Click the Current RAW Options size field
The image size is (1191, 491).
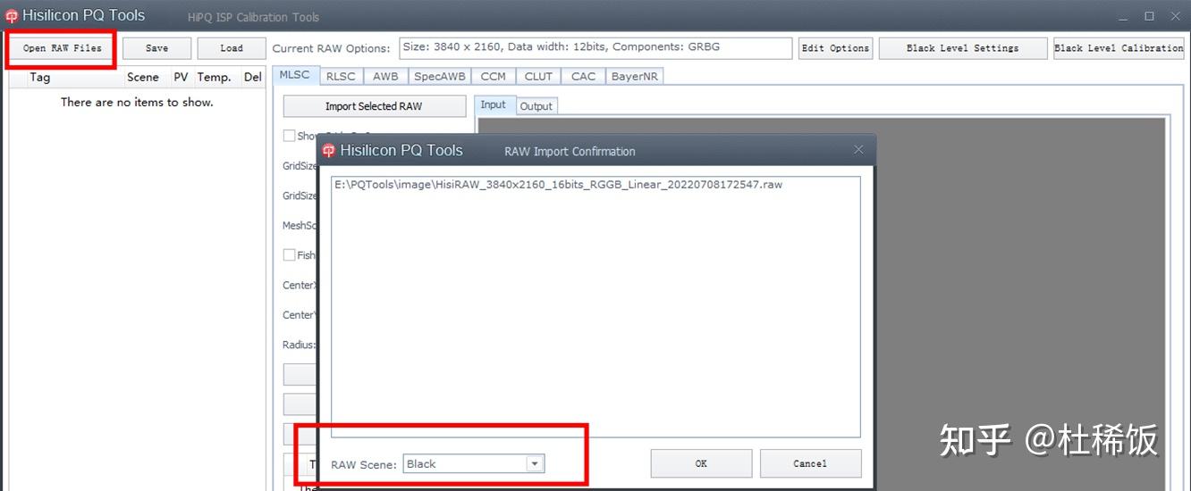[x=595, y=47]
